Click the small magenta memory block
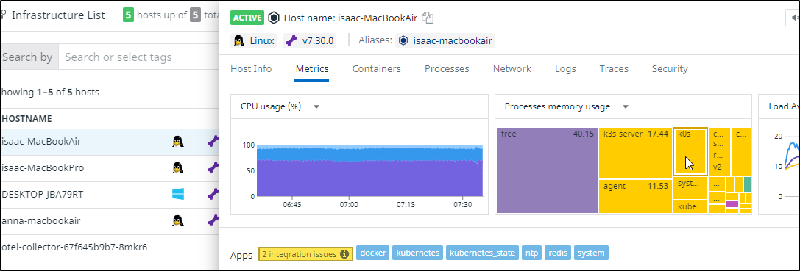The width and height of the screenshot is (800, 271). coord(732,204)
